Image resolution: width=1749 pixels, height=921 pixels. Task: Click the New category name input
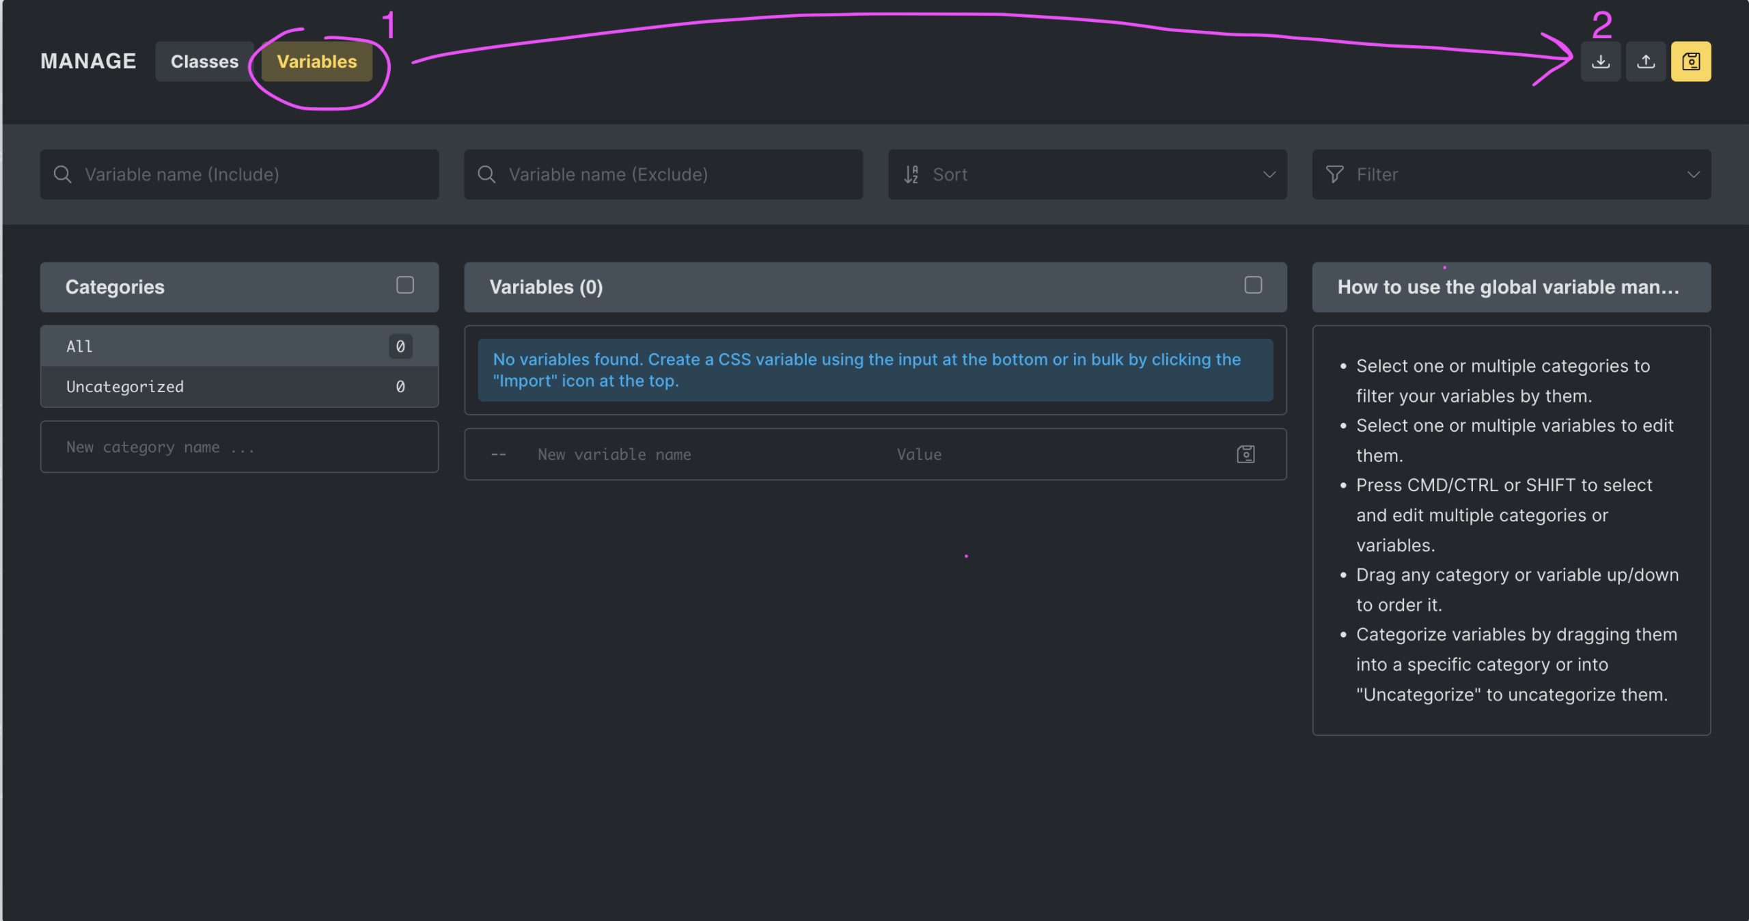tap(239, 447)
